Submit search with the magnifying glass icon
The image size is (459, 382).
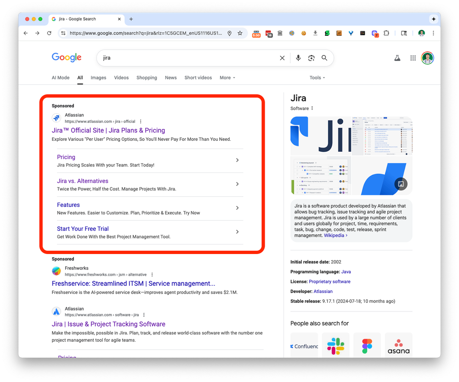(324, 58)
